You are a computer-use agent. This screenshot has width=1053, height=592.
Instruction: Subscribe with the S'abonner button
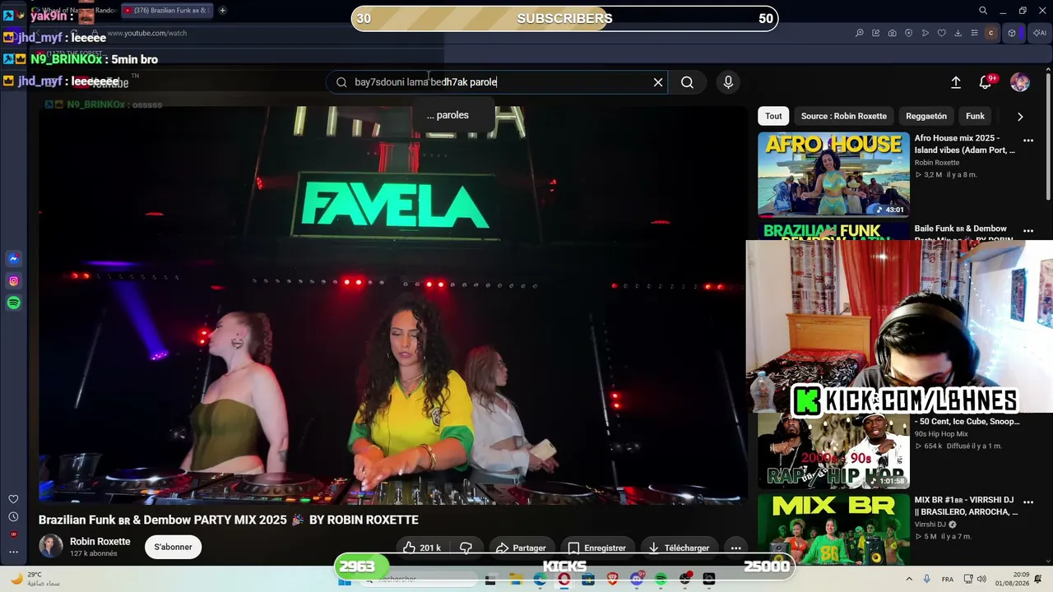(173, 547)
